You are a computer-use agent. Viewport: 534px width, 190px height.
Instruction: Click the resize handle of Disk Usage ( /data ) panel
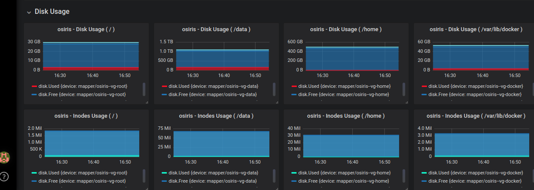pyautogui.click(x=277, y=102)
